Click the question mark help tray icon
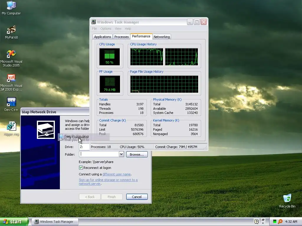302x226 pixels. point(256,222)
